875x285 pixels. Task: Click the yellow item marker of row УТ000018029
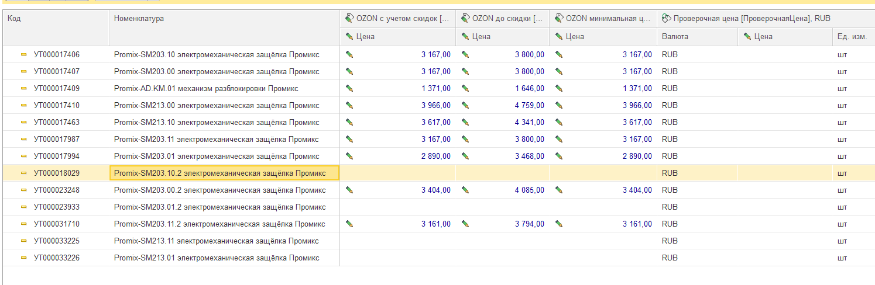point(24,173)
